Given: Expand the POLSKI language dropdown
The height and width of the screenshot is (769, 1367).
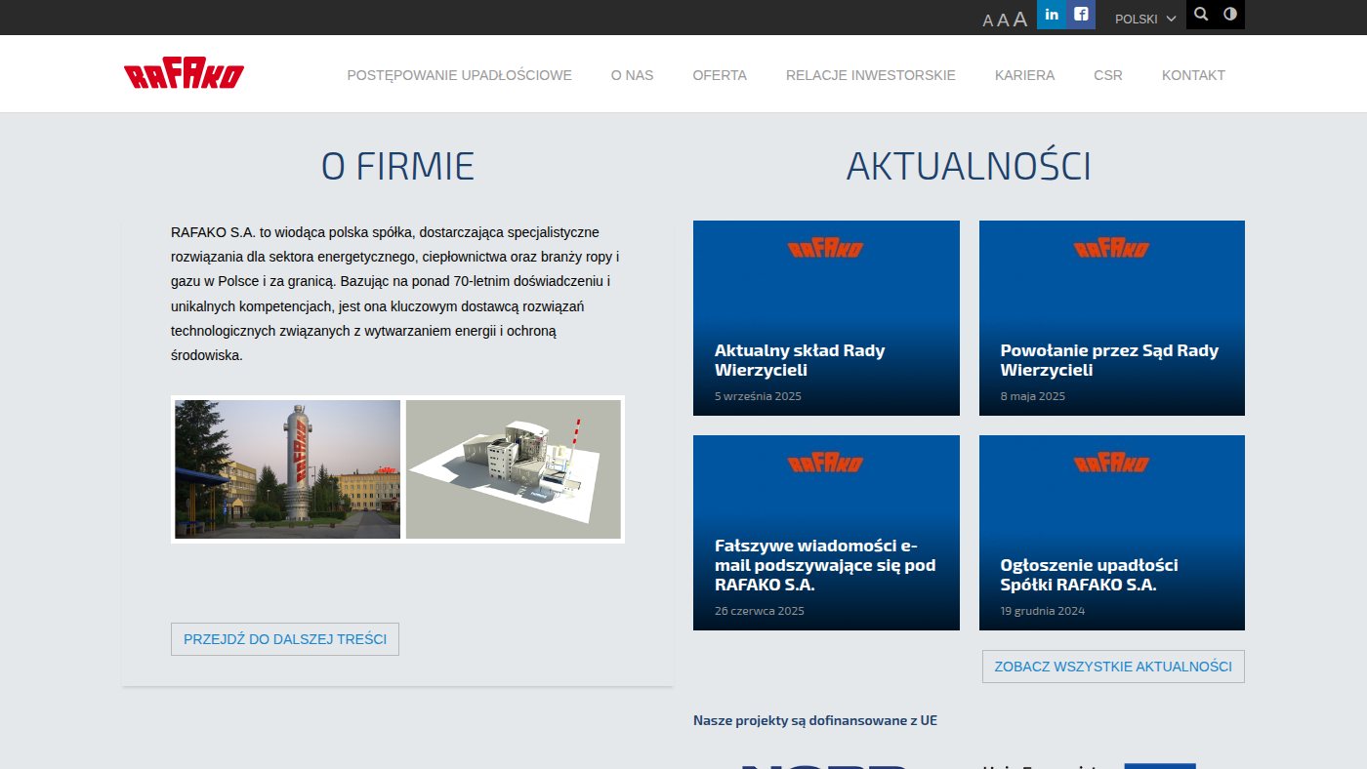Looking at the screenshot, I should pos(1145,19).
